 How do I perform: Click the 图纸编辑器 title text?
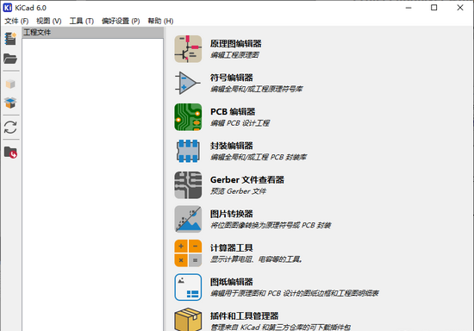pos(232,282)
